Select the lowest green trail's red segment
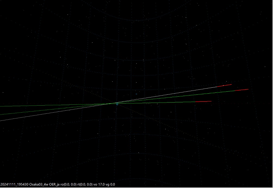Image resolution: width=273 pixels, height=188 pixels. pyautogui.click(x=203, y=101)
